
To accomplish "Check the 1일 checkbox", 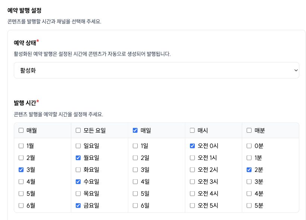I will click(135, 146).
